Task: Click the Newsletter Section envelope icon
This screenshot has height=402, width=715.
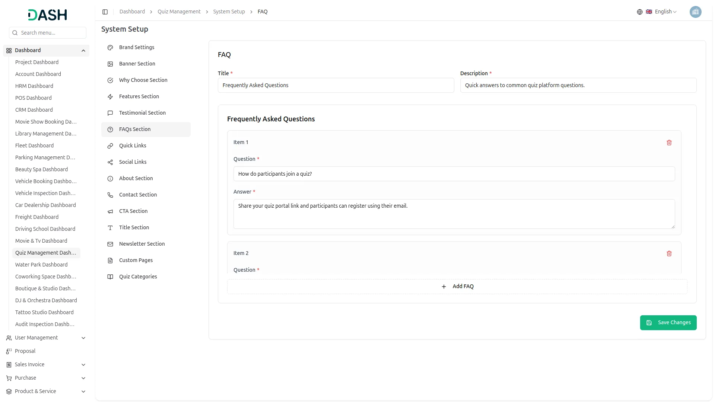Action: pos(110,244)
